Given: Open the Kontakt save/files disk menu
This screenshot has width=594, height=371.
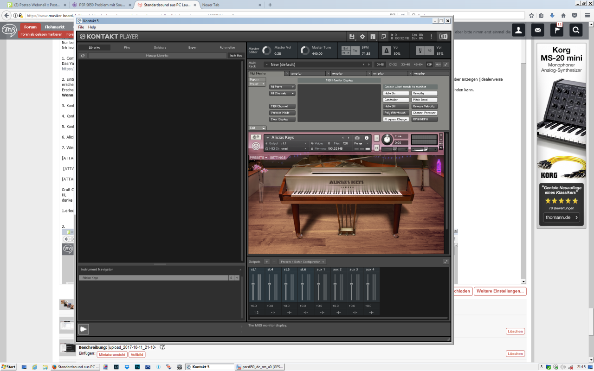Looking at the screenshot, I should (352, 37).
